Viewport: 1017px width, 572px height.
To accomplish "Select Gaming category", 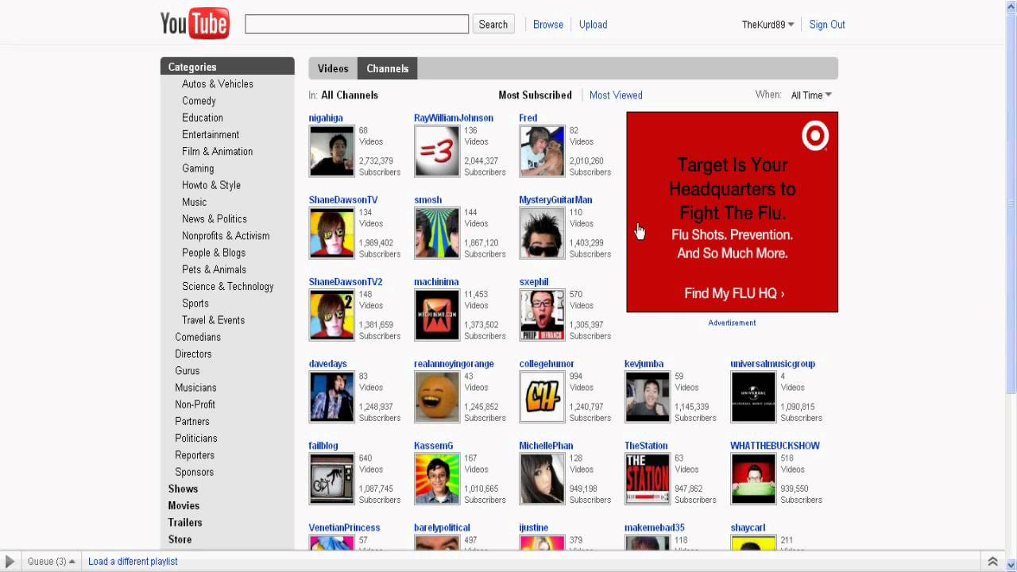I will point(198,168).
